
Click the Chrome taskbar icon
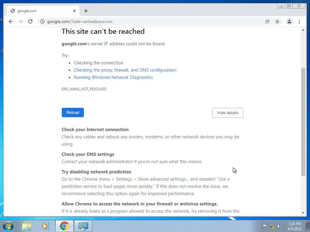pos(64,226)
